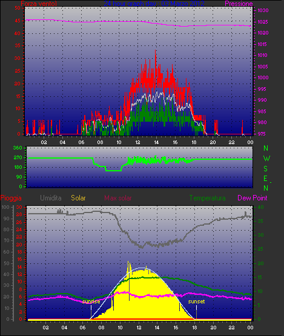The width and height of the screenshot is (284, 336).
Task: Click the sunset marker on solar graph
Action: pos(196,301)
